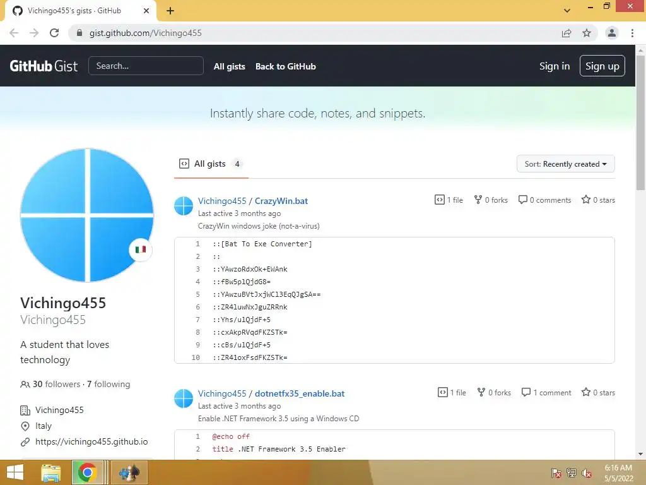Click the Sign up button
The height and width of the screenshot is (485, 646).
(x=602, y=66)
